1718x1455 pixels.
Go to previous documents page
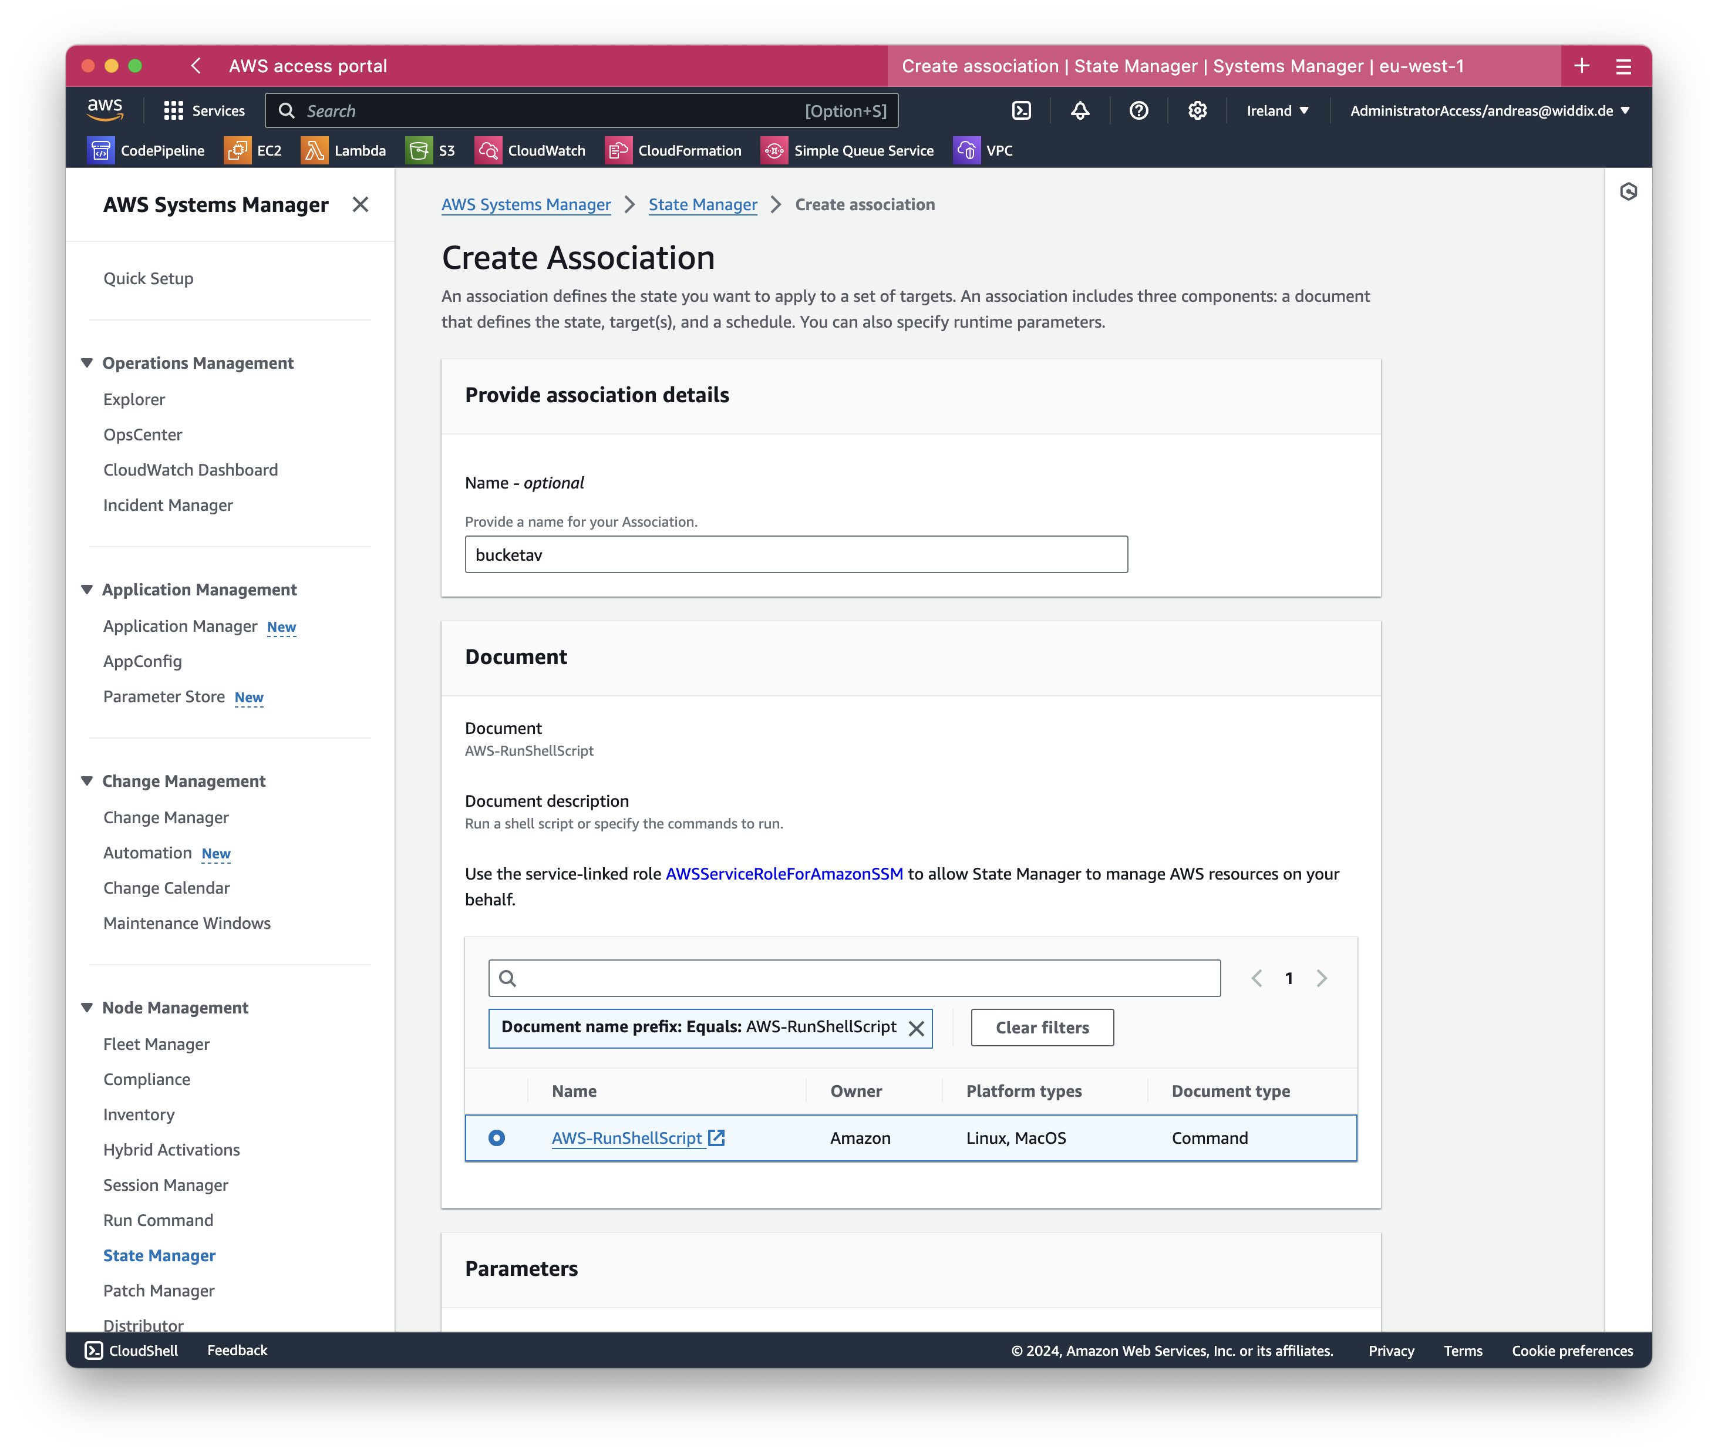point(1256,978)
